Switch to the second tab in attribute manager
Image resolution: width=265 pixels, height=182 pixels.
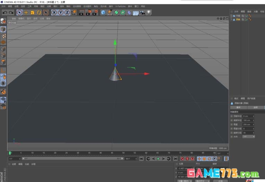point(256,107)
